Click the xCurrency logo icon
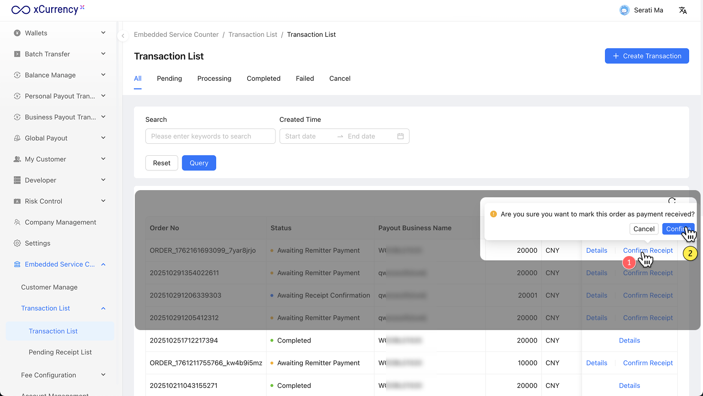The height and width of the screenshot is (396, 703). click(x=21, y=10)
